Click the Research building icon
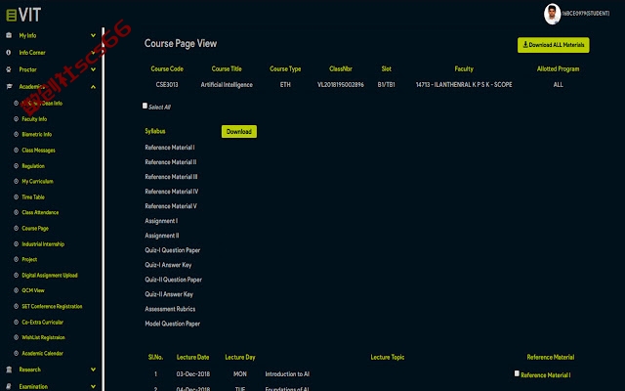The image size is (625, 391). 9,369
